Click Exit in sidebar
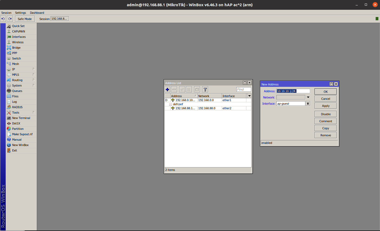The image size is (380, 231). 21,150
